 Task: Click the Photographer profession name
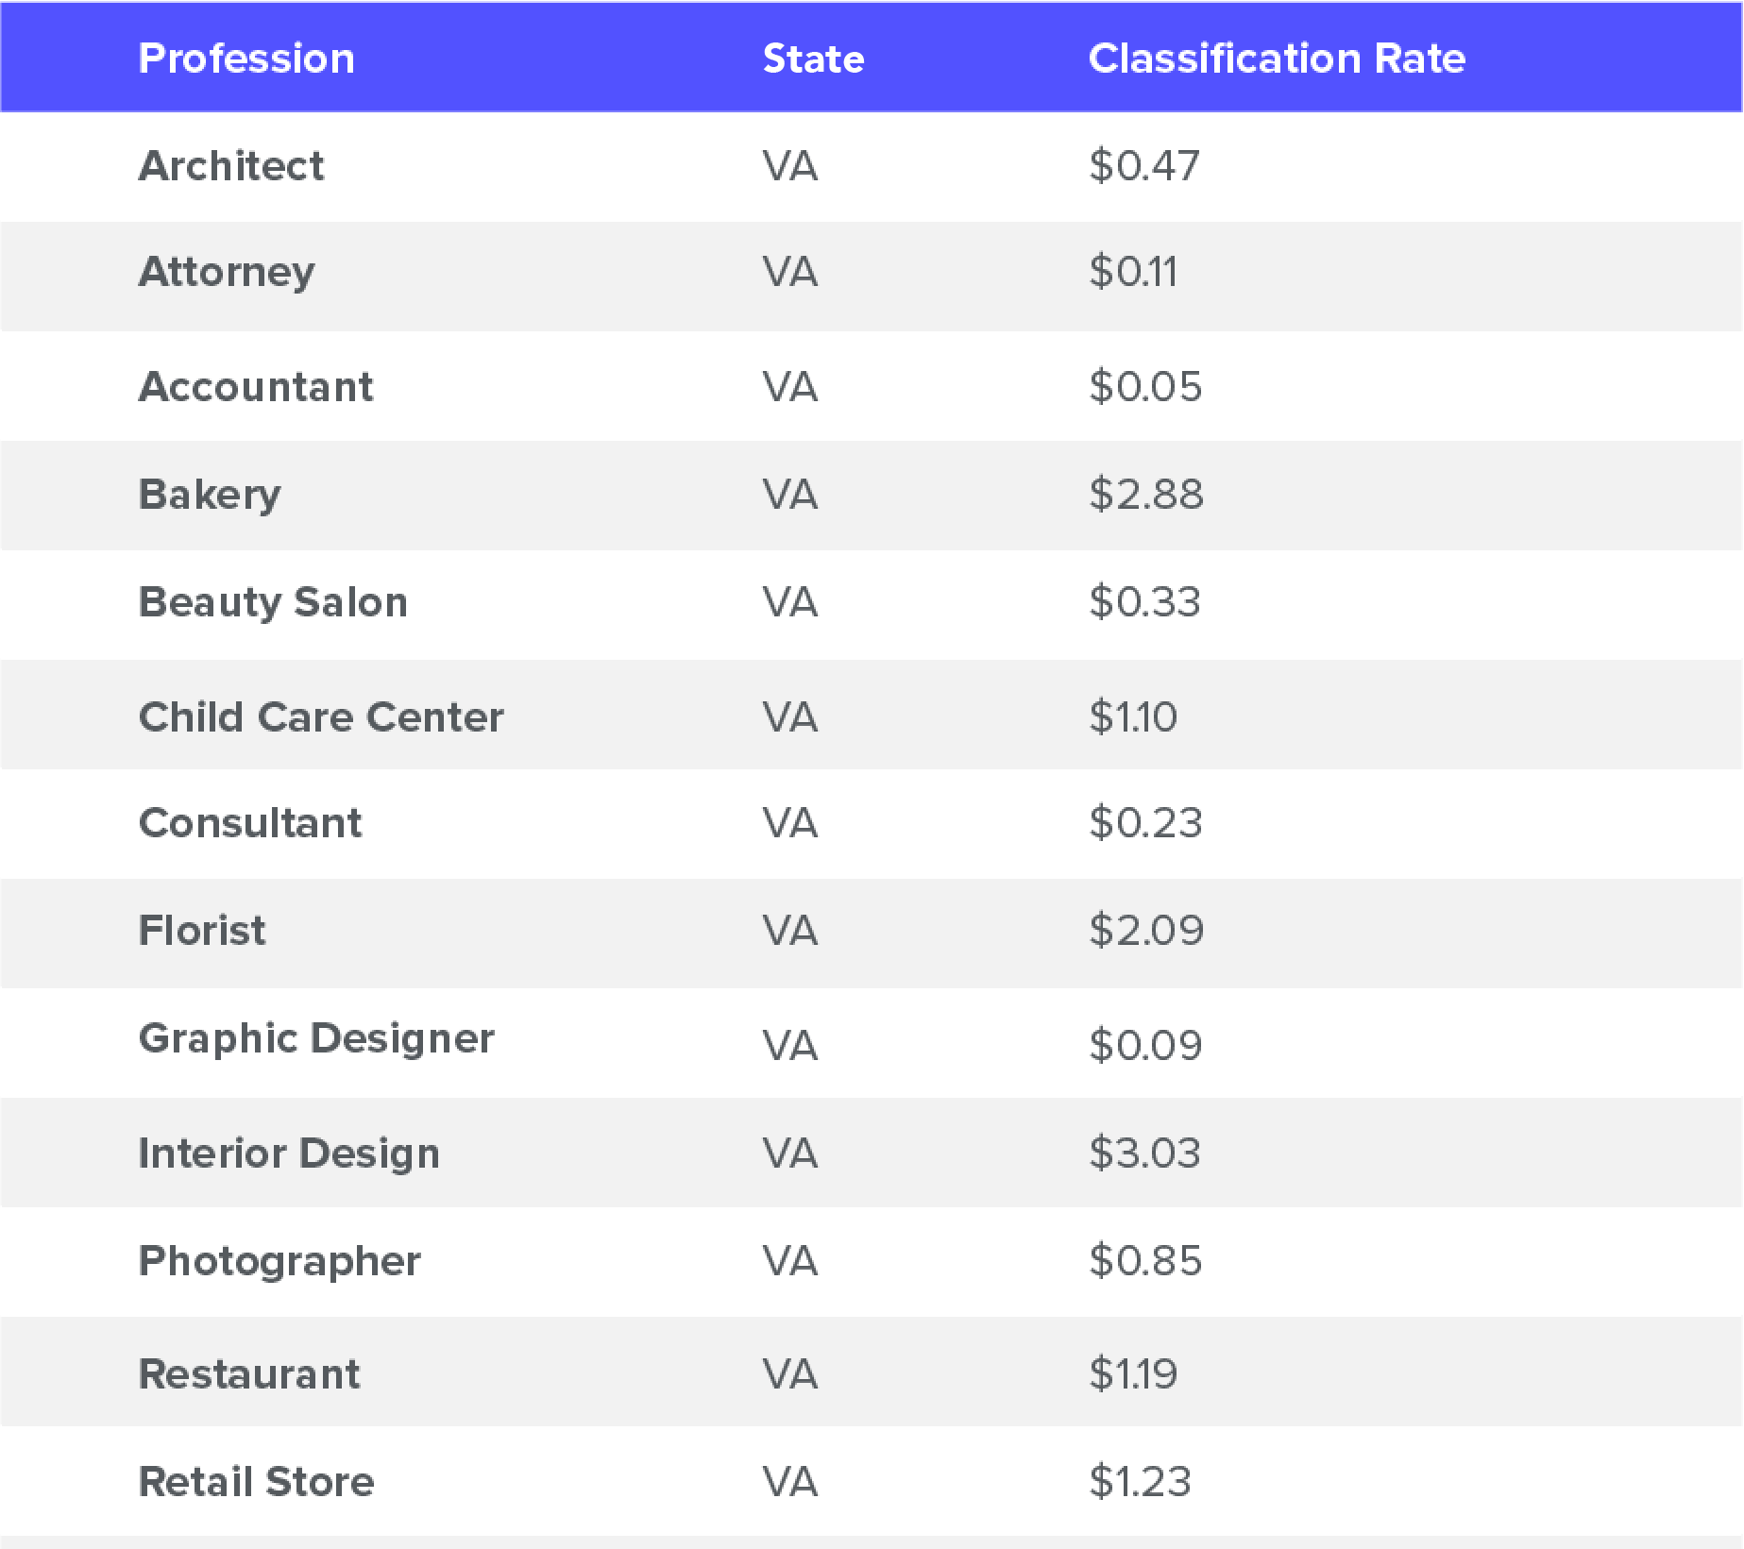[279, 1261]
